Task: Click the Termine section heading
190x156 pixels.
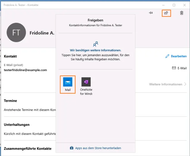Action: pos(10,101)
